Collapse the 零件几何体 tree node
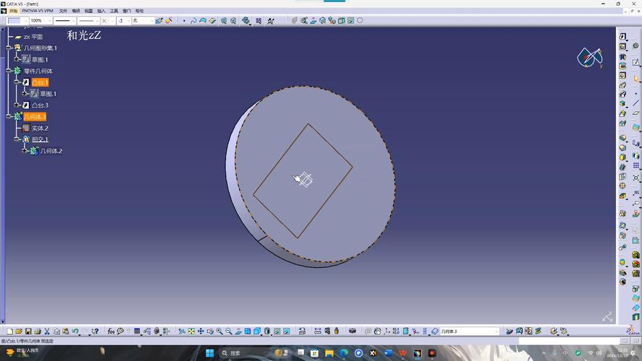The image size is (642, 361). click(x=9, y=71)
